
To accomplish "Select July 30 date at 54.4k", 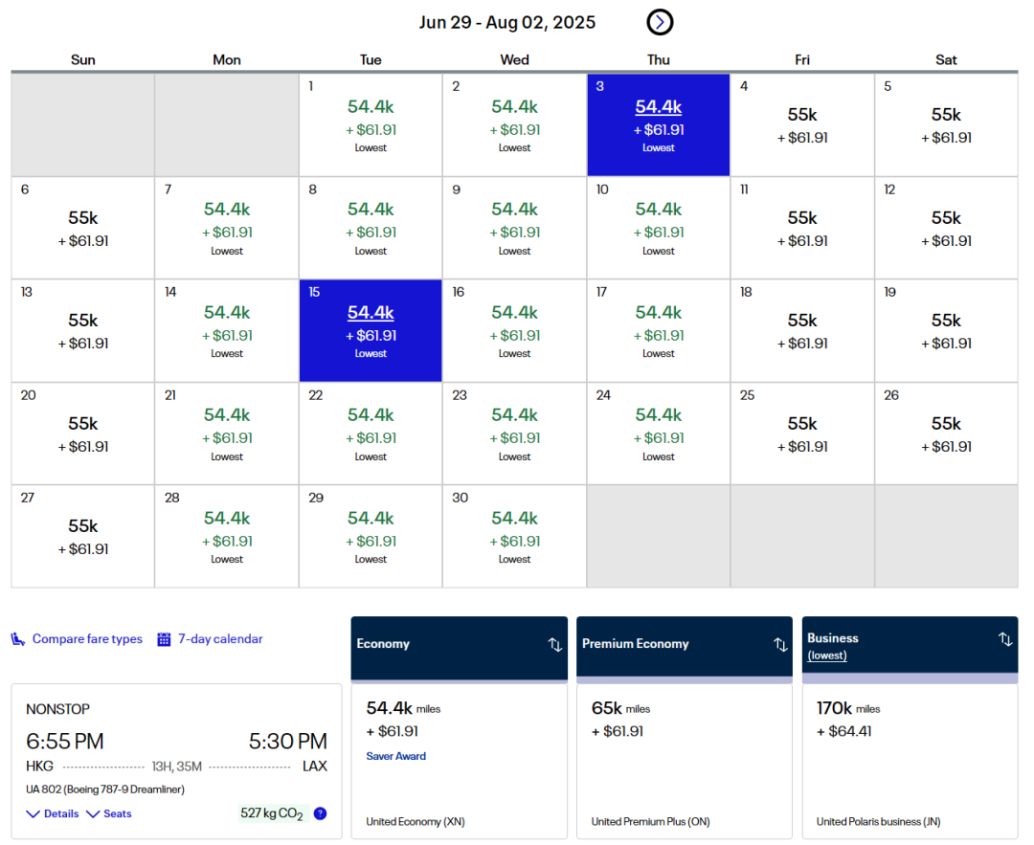I will coord(514,536).
